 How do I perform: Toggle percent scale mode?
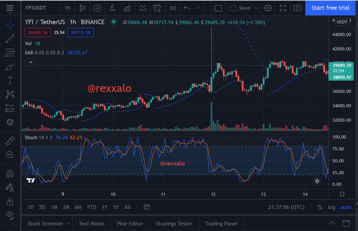(x=320, y=207)
